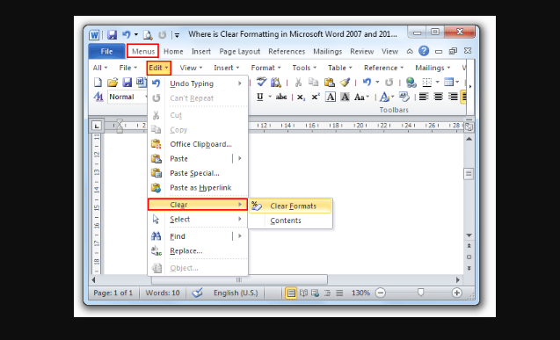Align text left
Viewport: 560px width, 340px height.
pos(424,97)
